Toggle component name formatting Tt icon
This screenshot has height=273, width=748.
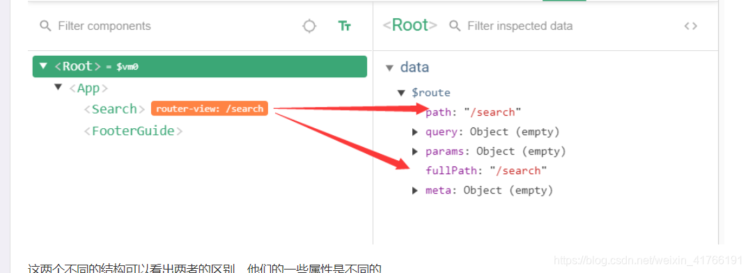(345, 26)
